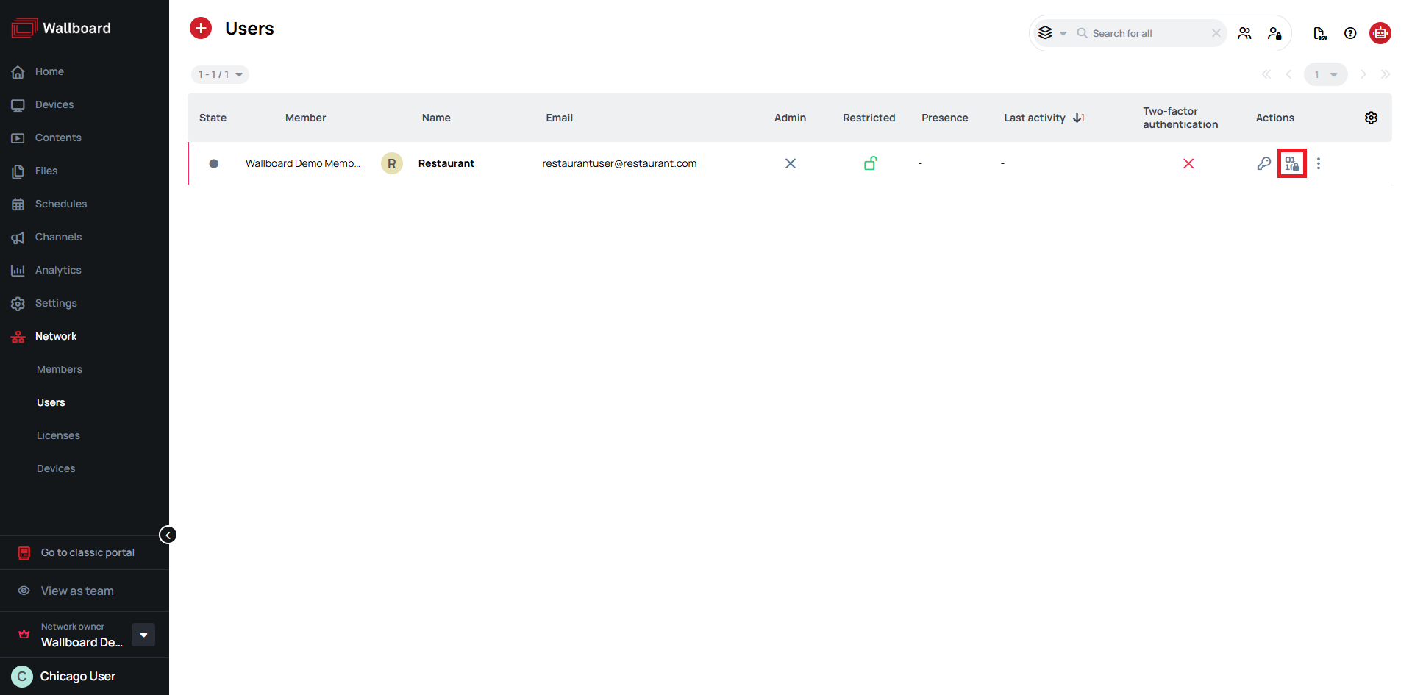Expand the Network owner account dropdown
This screenshot has width=1412, height=695.
pyautogui.click(x=143, y=635)
